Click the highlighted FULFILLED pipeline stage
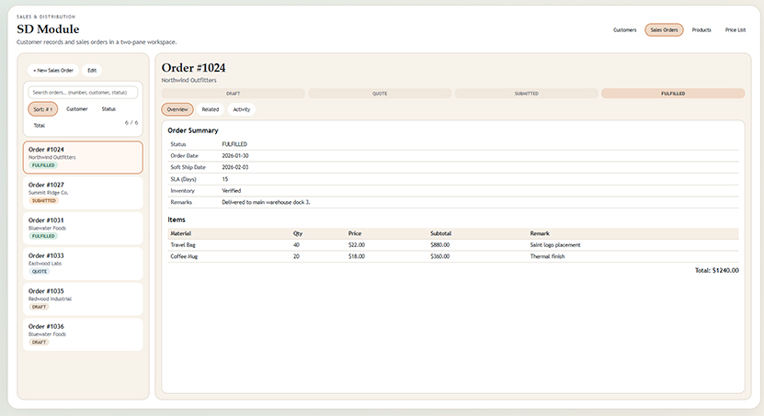Image resolution: width=764 pixels, height=416 pixels. pyautogui.click(x=673, y=94)
